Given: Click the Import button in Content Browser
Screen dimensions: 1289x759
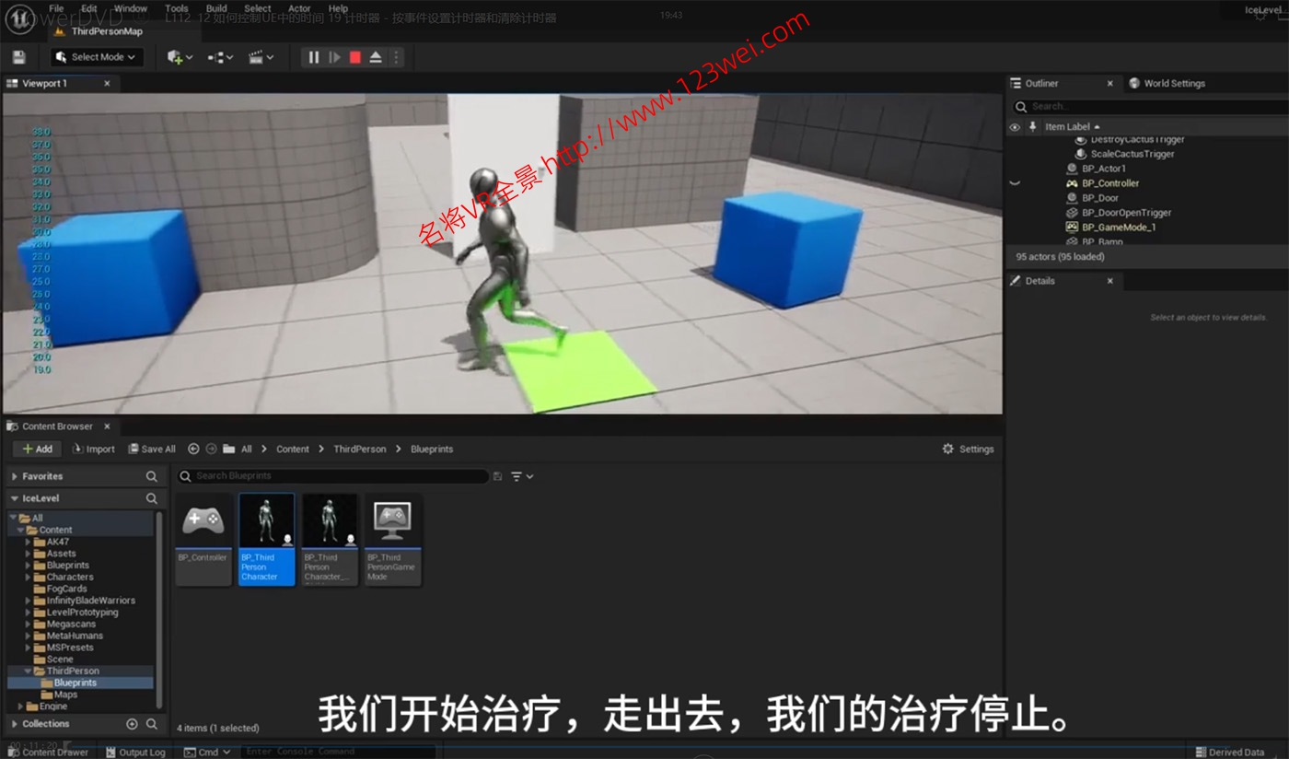Looking at the screenshot, I should (93, 449).
